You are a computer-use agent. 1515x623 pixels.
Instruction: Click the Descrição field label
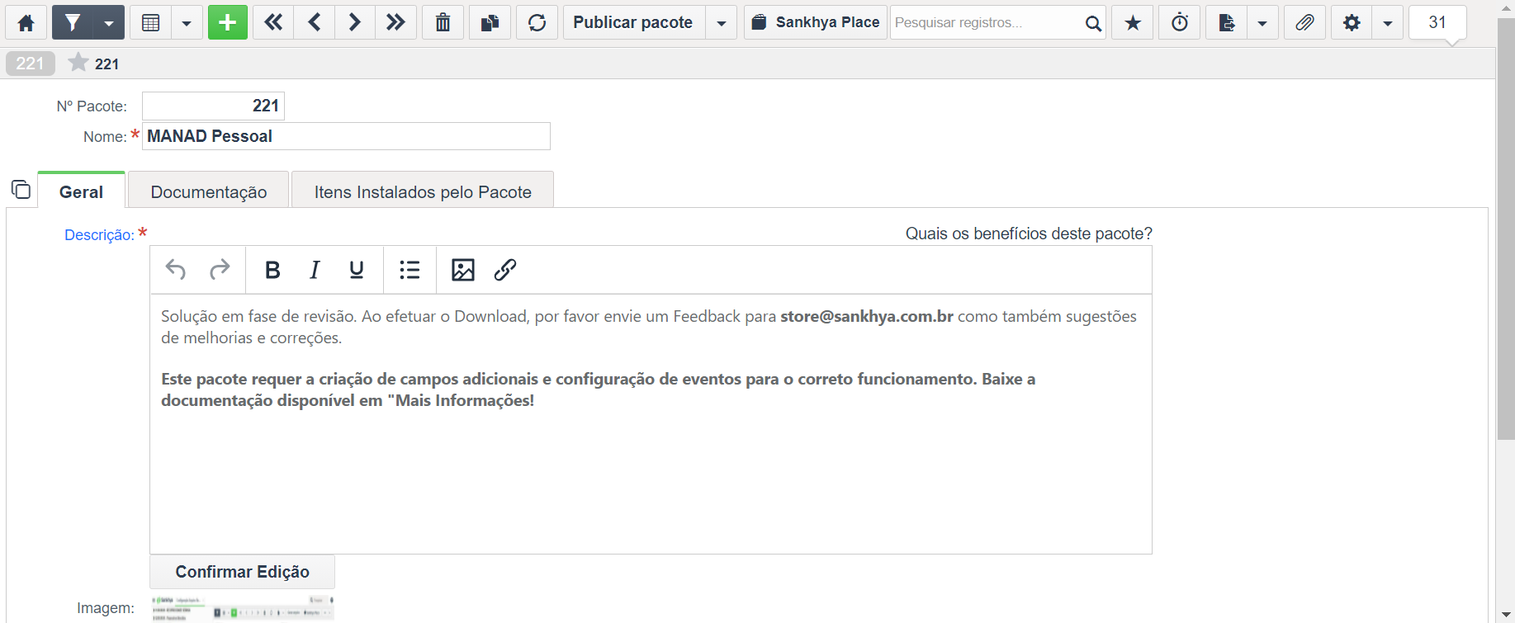[99, 235]
